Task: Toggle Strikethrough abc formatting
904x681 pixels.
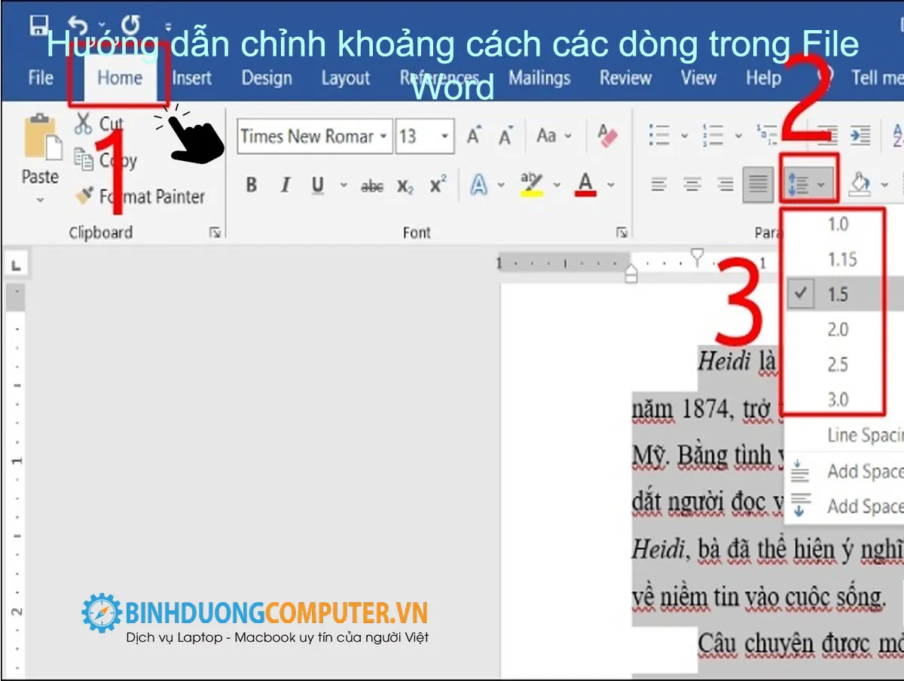Action: [x=372, y=186]
